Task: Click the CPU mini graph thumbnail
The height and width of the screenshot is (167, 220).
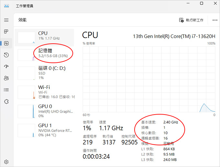Action: point(27,38)
